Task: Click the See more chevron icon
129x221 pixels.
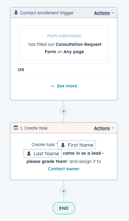Action: 53,86
